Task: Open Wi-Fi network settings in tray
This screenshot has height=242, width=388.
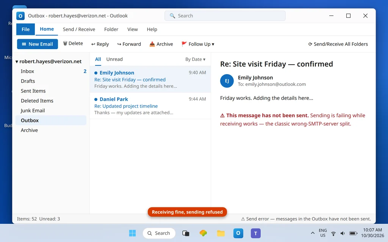Action: tap(333, 233)
